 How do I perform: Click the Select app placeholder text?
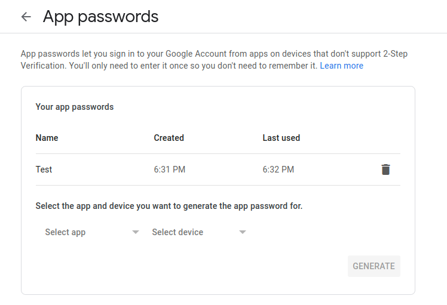(x=65, y=232)
